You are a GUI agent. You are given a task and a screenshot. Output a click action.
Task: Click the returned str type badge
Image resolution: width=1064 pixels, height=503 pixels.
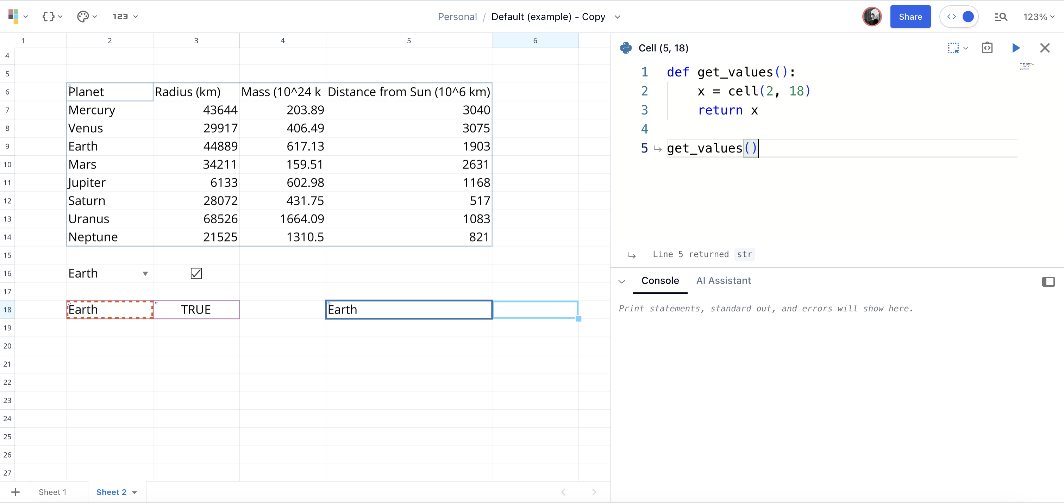744,254
